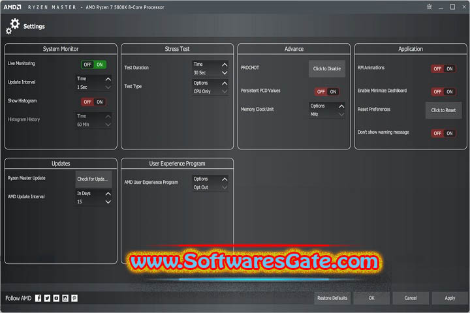Confirm settings with OK button
The width and height of the screenshot is (470, 313).
tap(371, 298)
